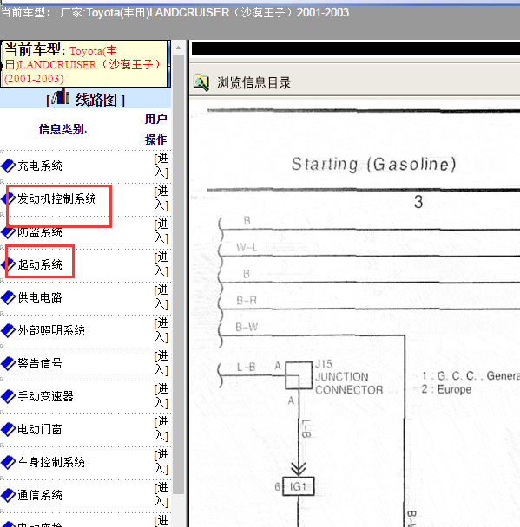Image resolution: width=520 pixels, height=527 pixels.
Task: Click the book icon beside 外部照明系统
Action: point(9,330)
